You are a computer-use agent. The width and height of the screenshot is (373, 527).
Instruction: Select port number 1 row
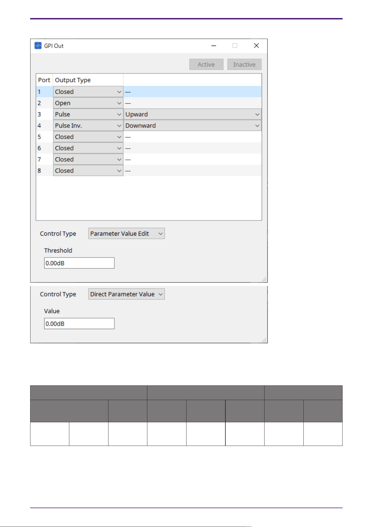click(x=149, y=92)
